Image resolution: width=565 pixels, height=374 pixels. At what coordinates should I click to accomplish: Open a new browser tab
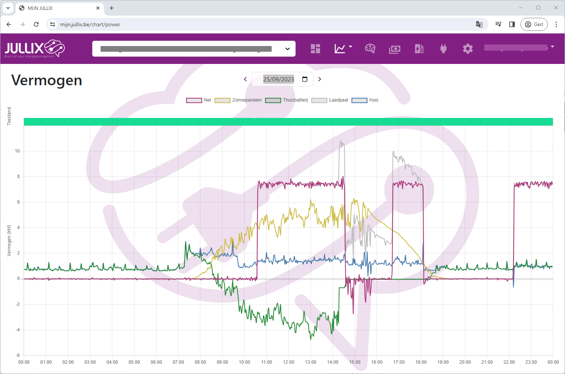coord(112,8)
